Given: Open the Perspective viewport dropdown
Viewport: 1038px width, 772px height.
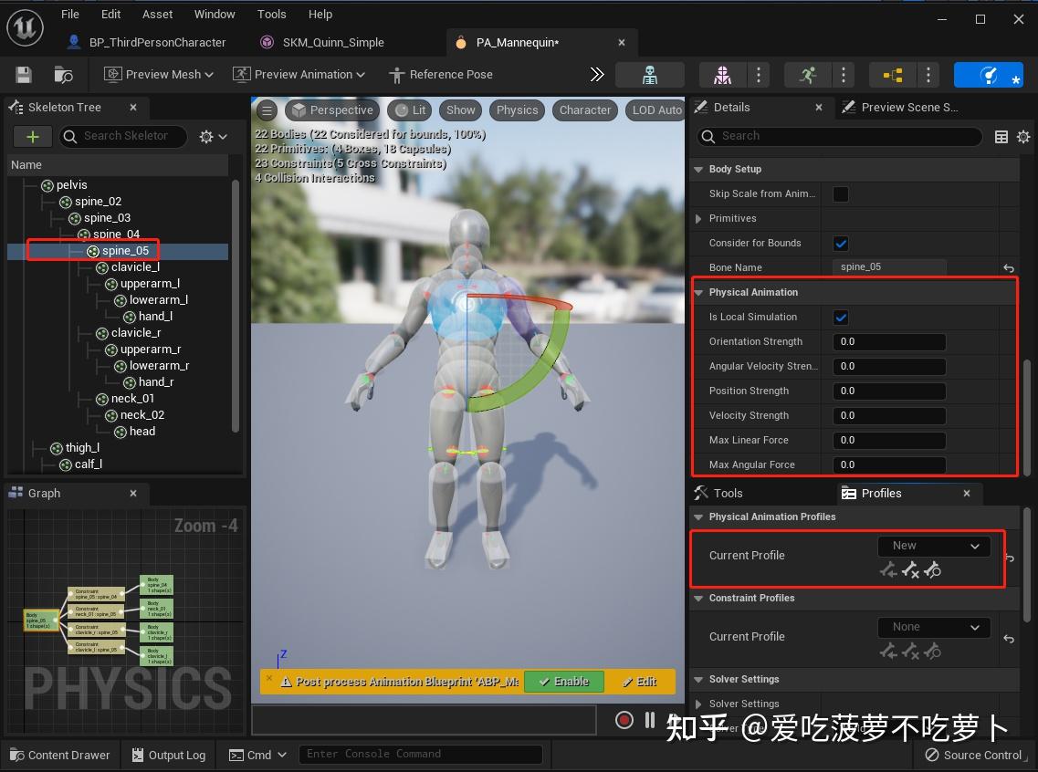Looking at the screenshot, I should 331,110.
